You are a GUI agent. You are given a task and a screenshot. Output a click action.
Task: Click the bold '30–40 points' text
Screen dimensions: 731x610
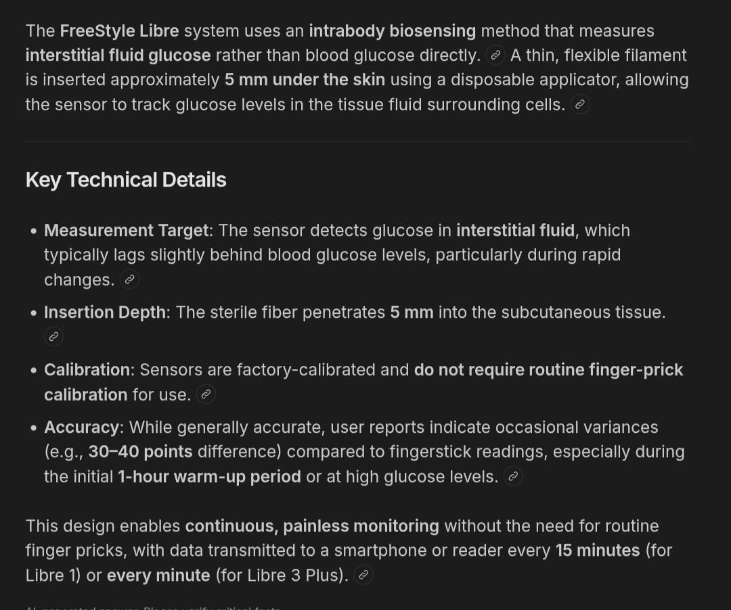[140, 452]
